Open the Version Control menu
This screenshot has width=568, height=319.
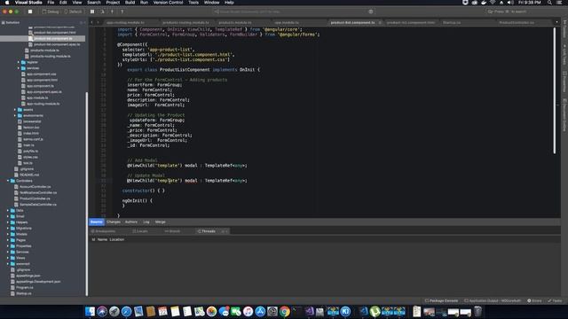(168, 3)
